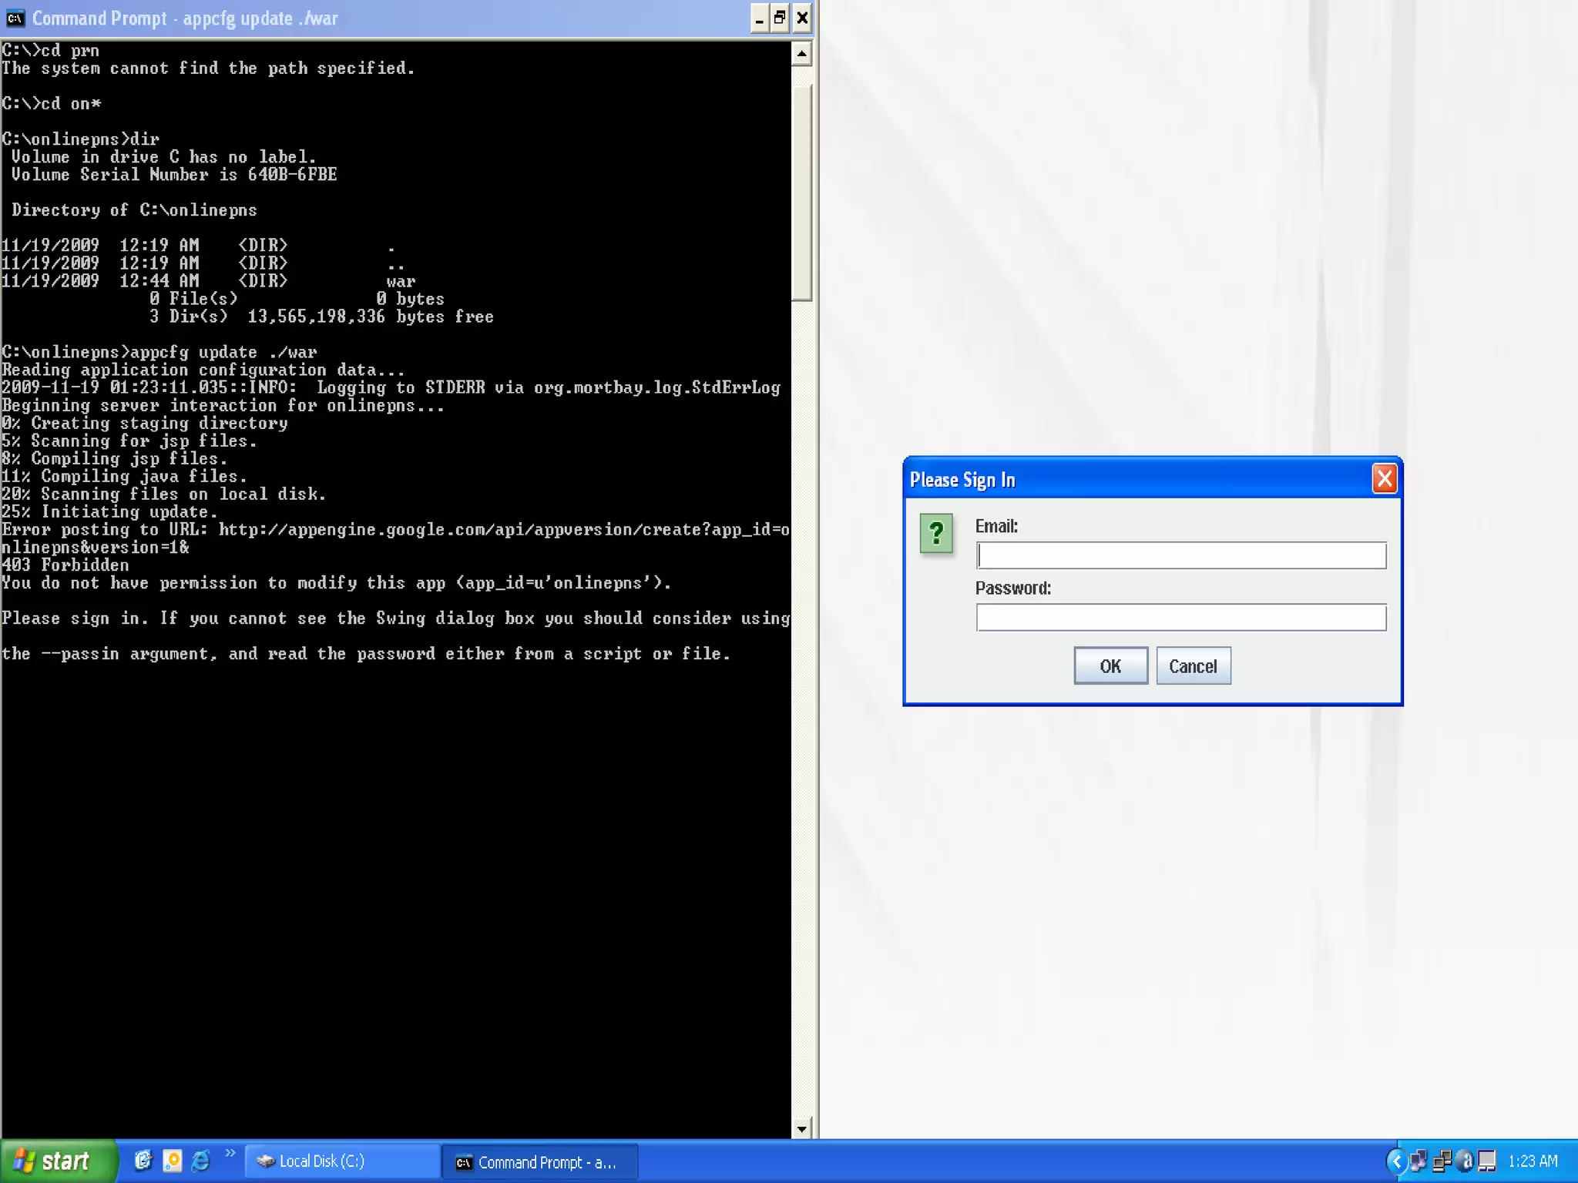Click the Command Prompt scrollbar thumb
The image size is (1578, 1183).
tap(801, 193)
